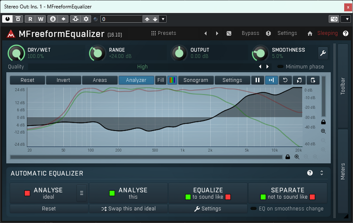This screenshot has height=223, width=353.
Task: Click the hexagon panic icon
Action: point(268,33)
